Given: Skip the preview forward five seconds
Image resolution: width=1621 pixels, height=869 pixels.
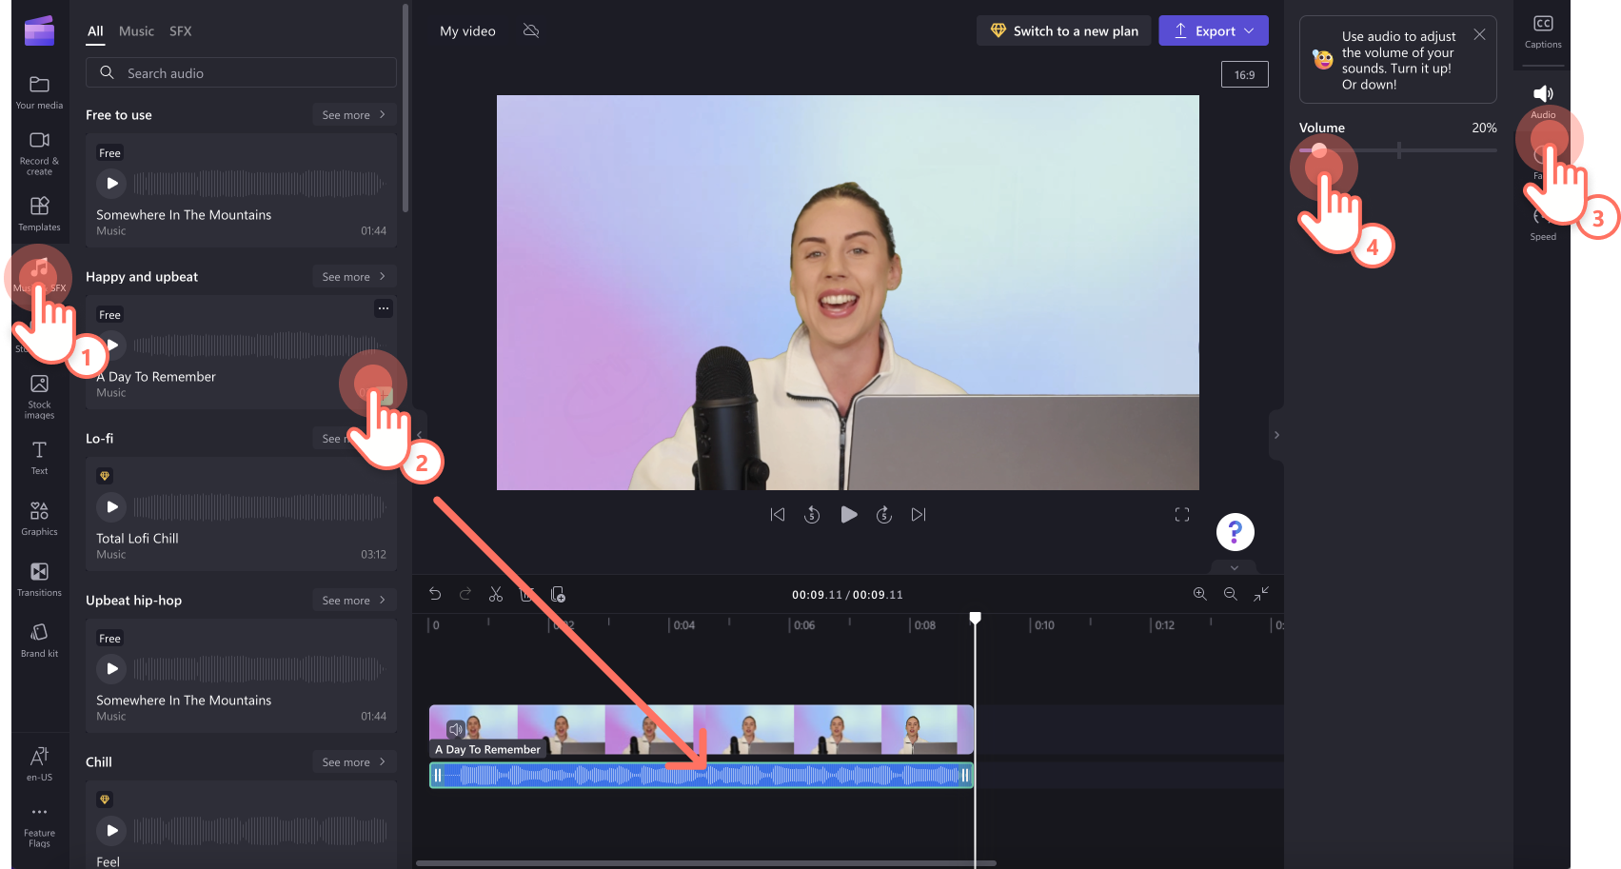Looking at the screenshot, I should pyautogui.click(x=884, y=515).
